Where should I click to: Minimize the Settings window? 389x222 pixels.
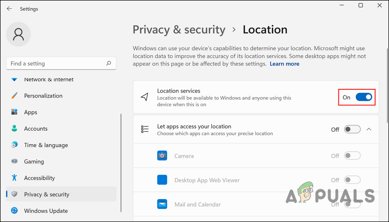tap(341, 5)
